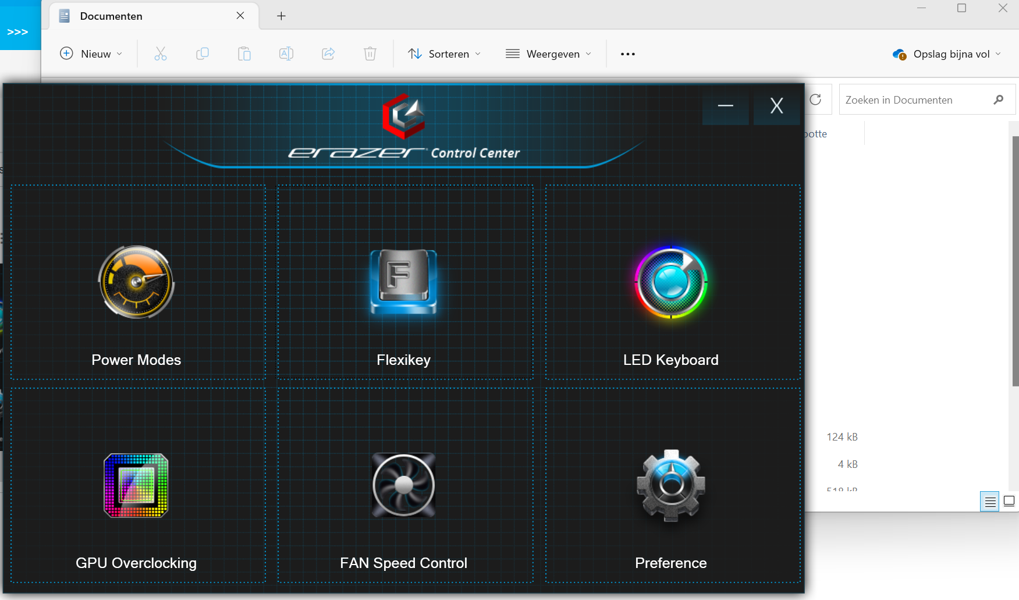
Task: Open the Sorteren dropdown menu
Action: (445, 54)
